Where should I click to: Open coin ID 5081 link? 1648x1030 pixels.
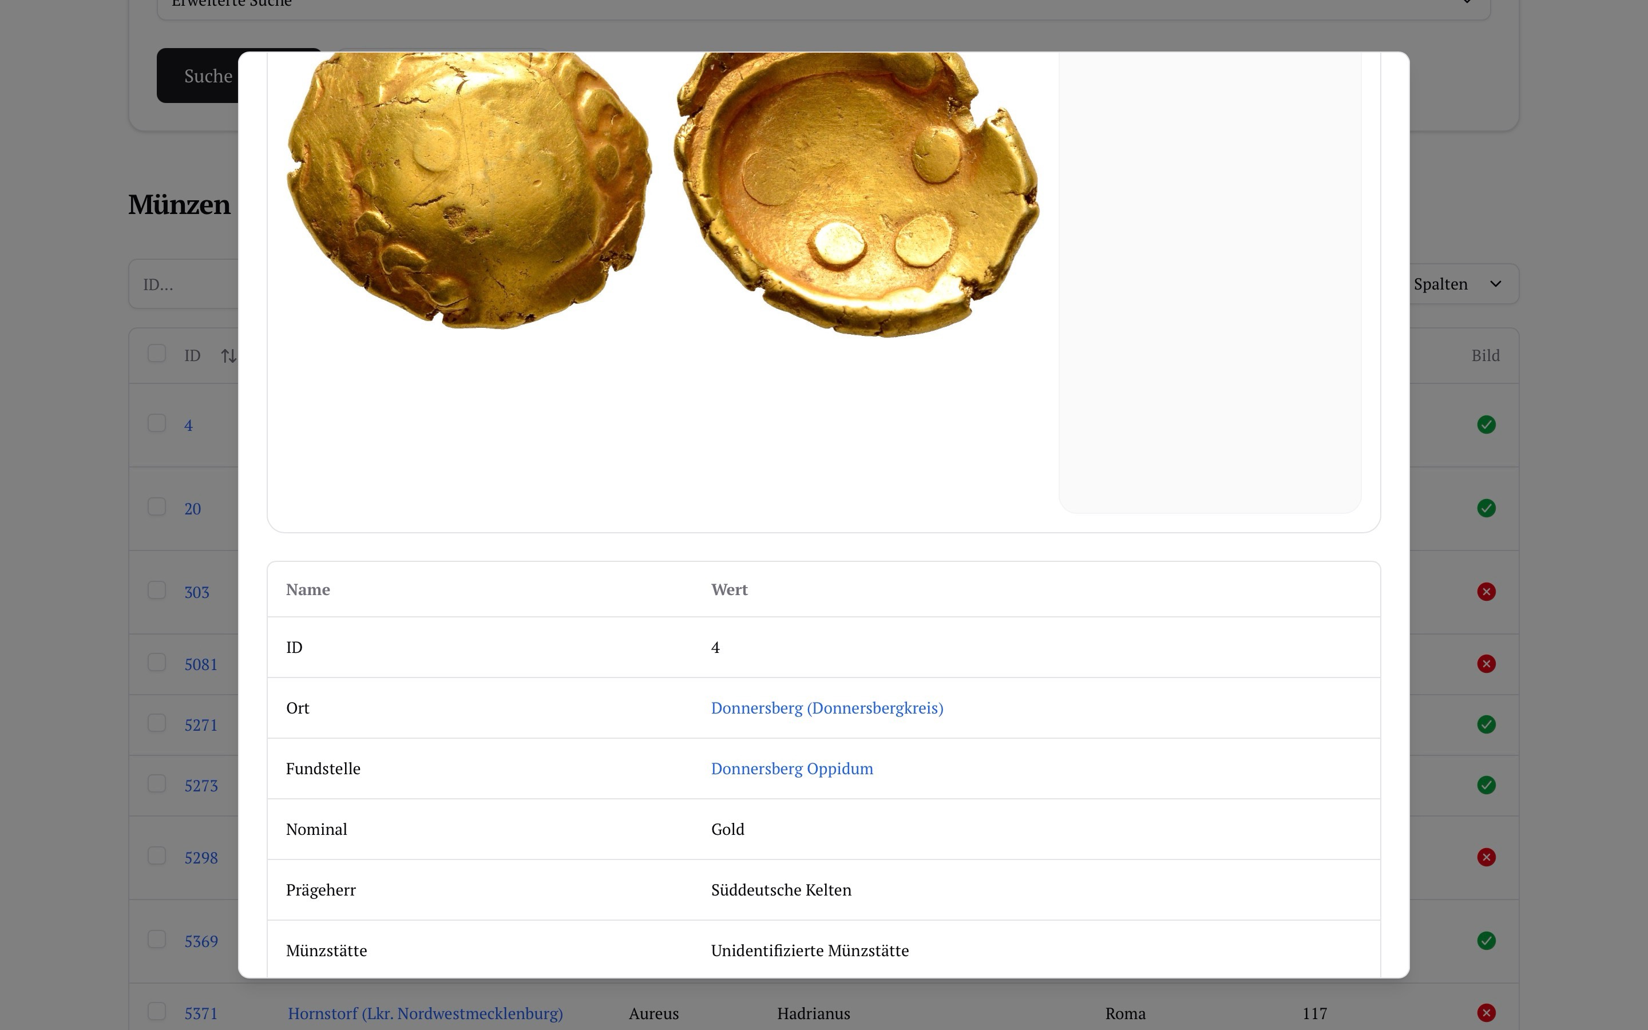(x=201, y=665)
